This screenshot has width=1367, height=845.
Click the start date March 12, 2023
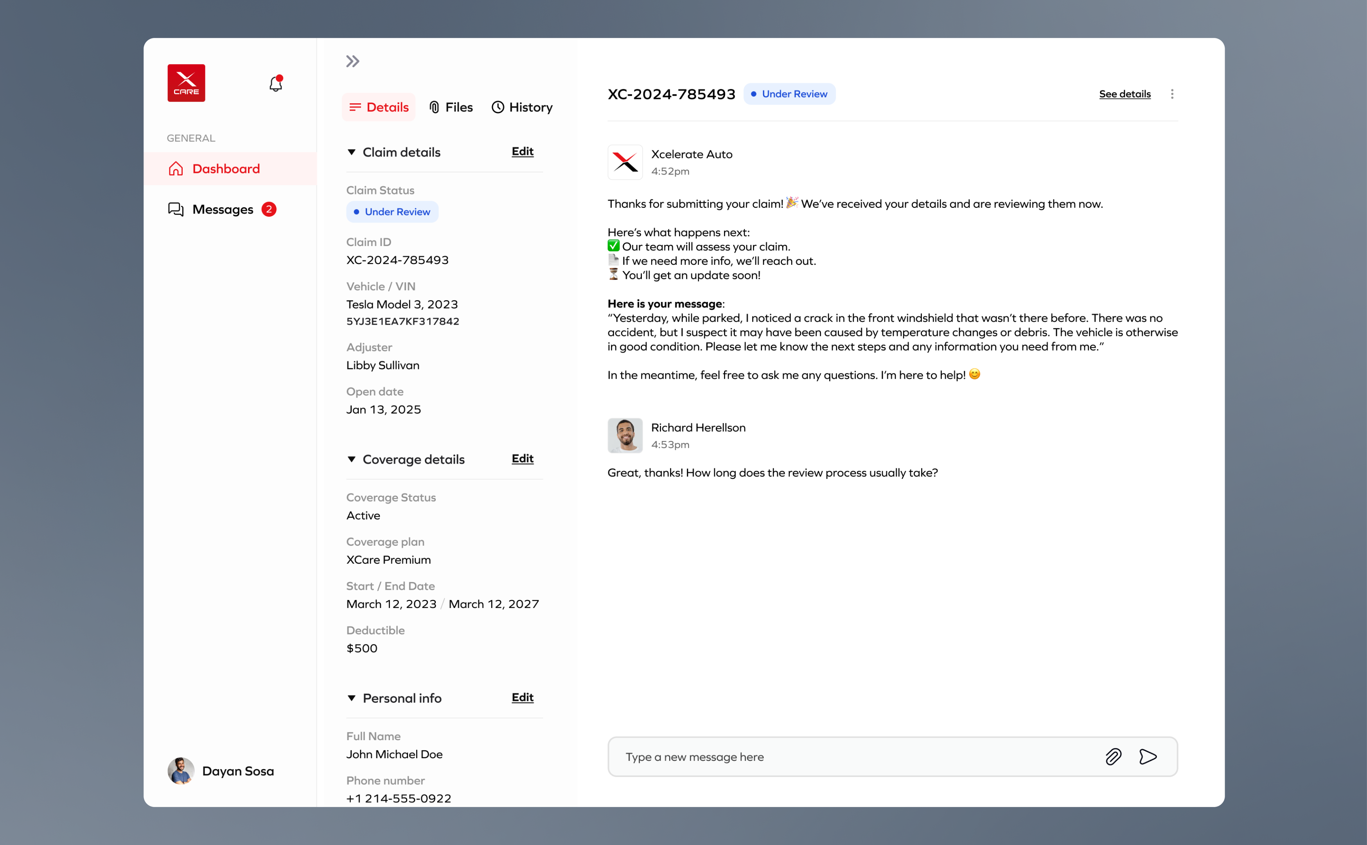[391, 604]
